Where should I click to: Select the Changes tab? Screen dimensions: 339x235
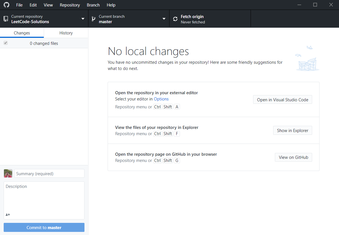click(22, 33)
